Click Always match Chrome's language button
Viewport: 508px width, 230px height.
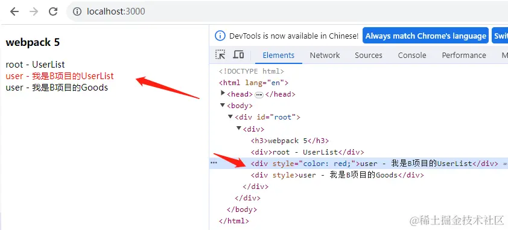(425, 36)
